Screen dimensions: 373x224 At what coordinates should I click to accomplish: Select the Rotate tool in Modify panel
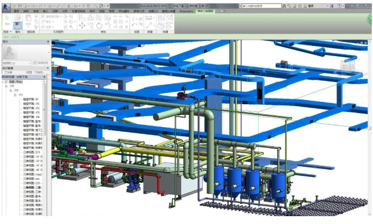(99, 25)
